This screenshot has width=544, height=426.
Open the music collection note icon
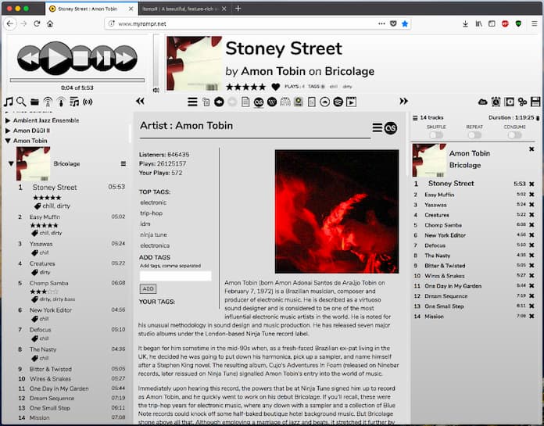pyautogui.click(x=9, y=102)
